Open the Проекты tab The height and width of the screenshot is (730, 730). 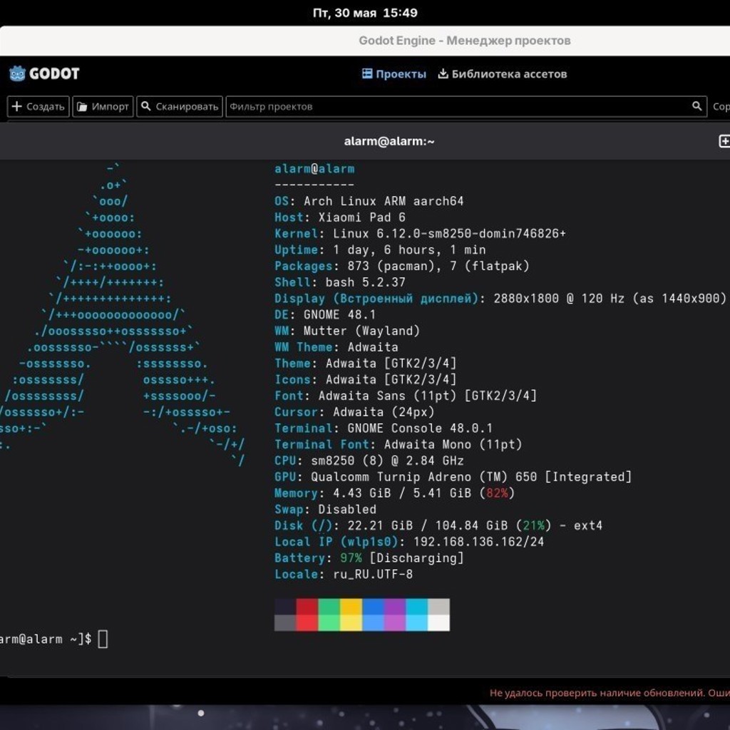click(394, 74)
